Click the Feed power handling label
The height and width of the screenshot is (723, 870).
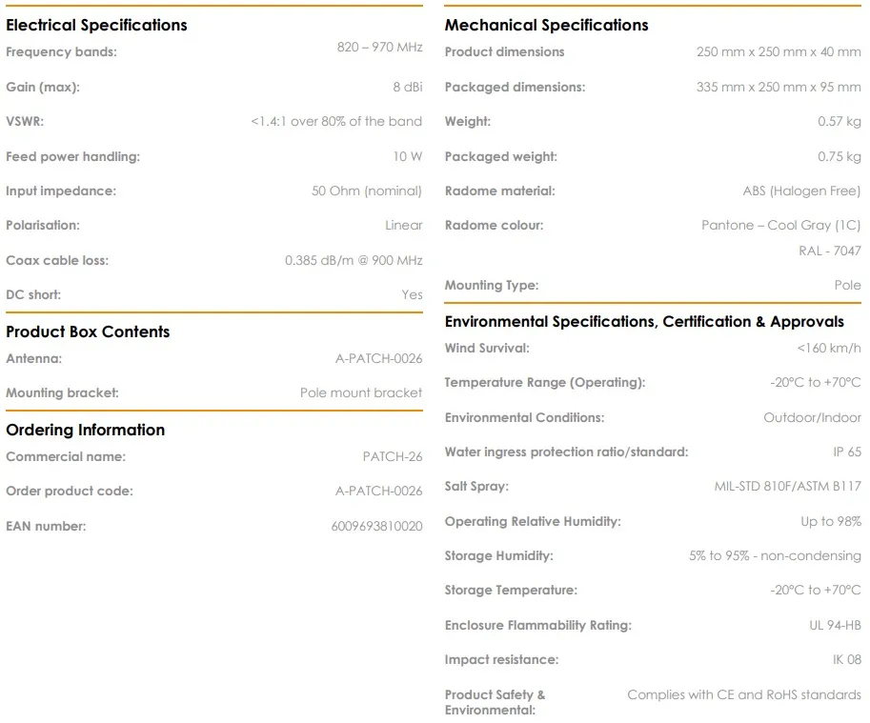click(72, 157)
